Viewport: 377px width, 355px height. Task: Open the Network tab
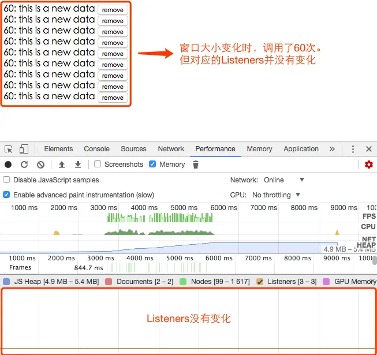click(x=171, y=149)
